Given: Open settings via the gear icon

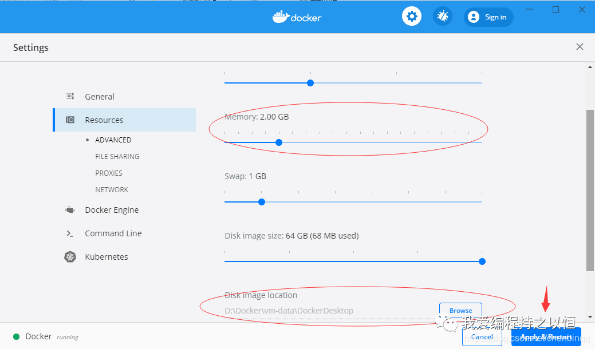Looking at the screenshot, I should [x=412, y=17].
